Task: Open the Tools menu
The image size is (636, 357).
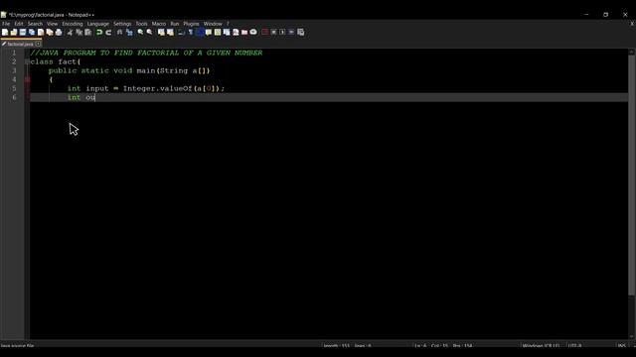Action: (x=141, y=24)
